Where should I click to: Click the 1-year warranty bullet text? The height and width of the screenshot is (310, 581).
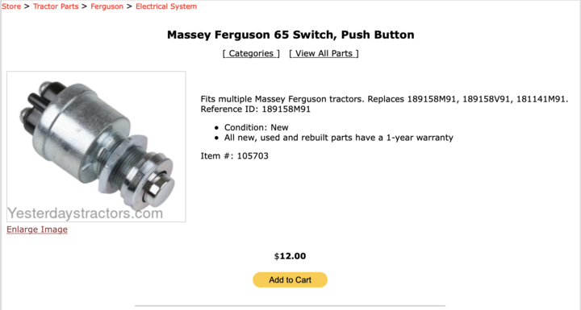tap(339, 138)
